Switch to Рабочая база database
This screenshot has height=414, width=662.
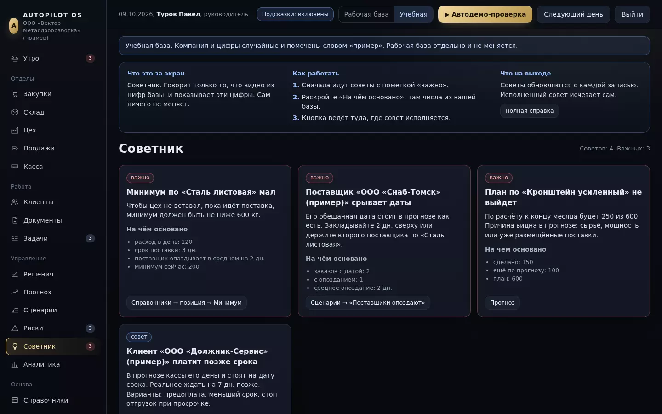tap(366, 14)
